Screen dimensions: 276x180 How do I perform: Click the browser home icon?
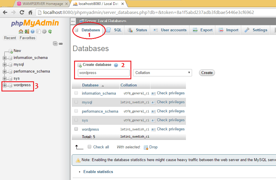[x=30, y=12]
